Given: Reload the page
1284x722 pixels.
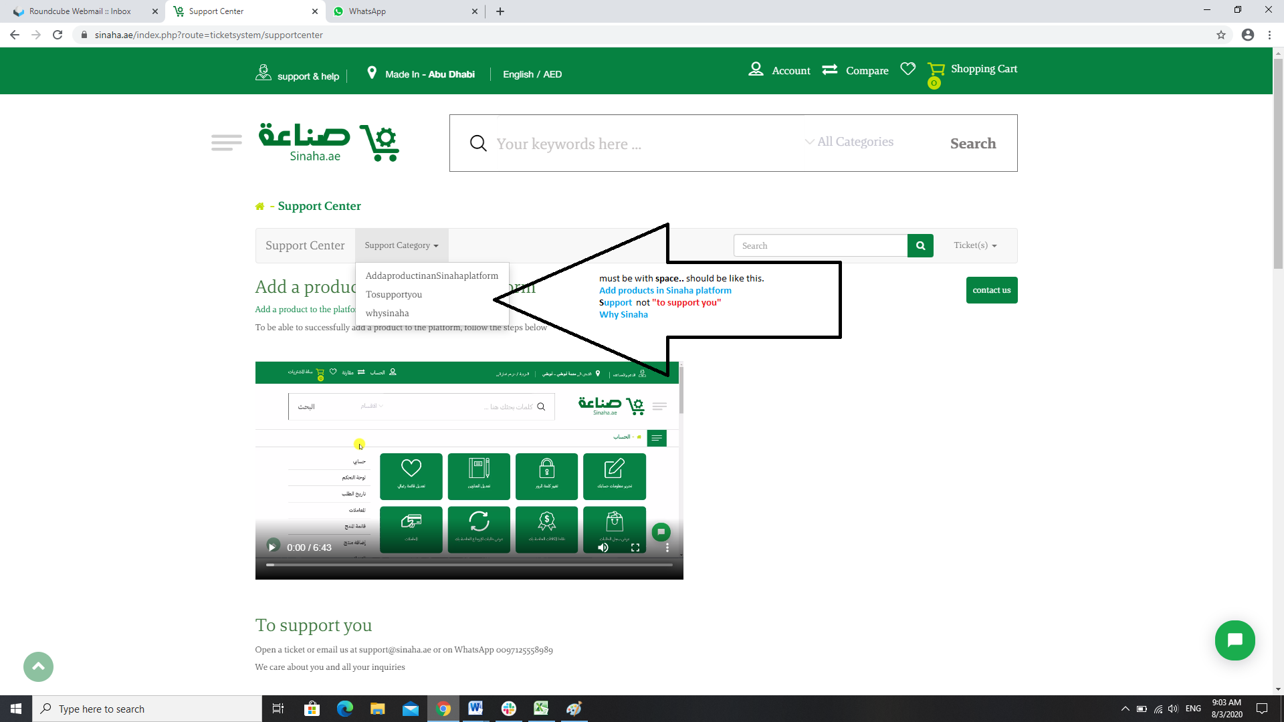Looking at the screenshot, I should click(x=58, y=35).
